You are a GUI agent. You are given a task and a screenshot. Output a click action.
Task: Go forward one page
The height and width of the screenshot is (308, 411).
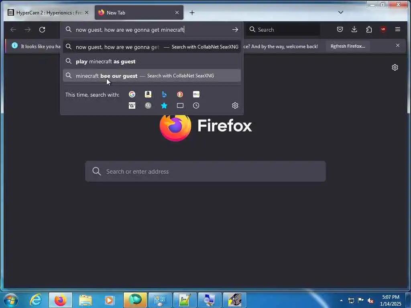[28, 30]
